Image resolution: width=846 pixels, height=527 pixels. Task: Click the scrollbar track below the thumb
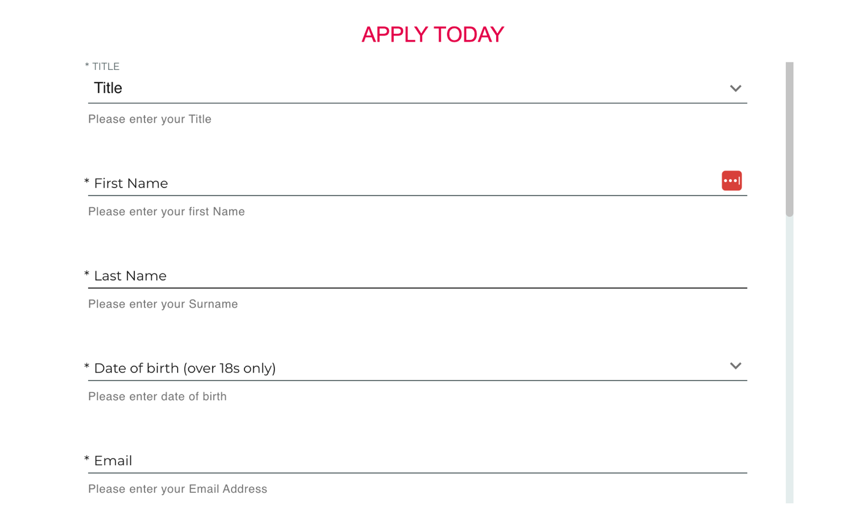790,360
